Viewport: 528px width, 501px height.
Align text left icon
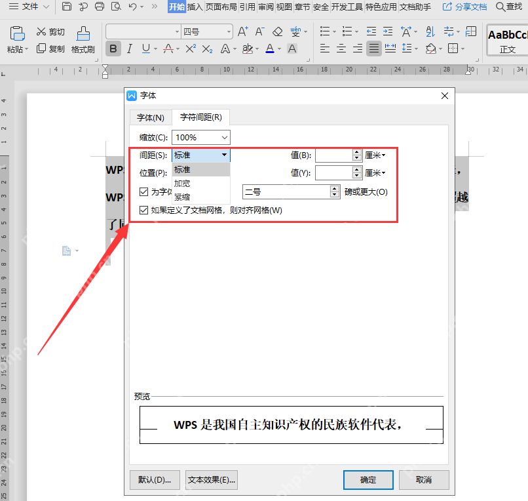325,49
